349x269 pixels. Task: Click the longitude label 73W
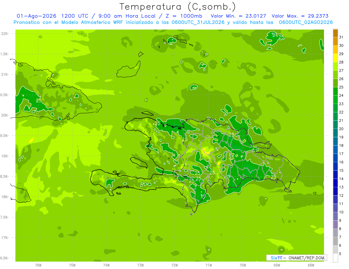coord(140,265)
